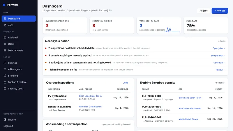This screenshot has width=233, height=131.
Task: Click the "10 Days Overdue" badge
Action: tap(58, 100)
